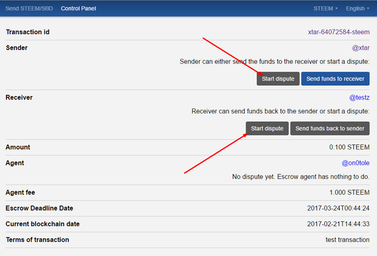Click the 'Receiver can send funds back' description
The width and height of the screenshot is (377, 256).
pos(280,111)
